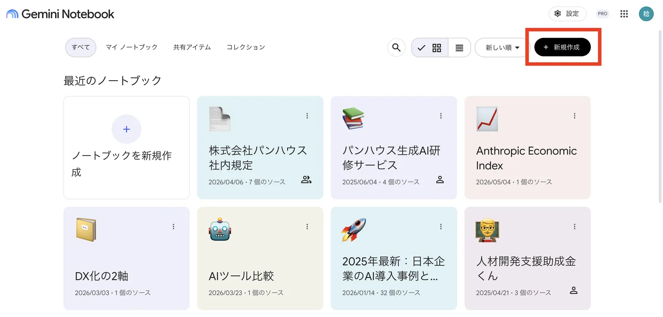663x317 pixels.
Task: Click shared people icon on 株式会社パンハウス card
Action: click(x=306, y=180)
